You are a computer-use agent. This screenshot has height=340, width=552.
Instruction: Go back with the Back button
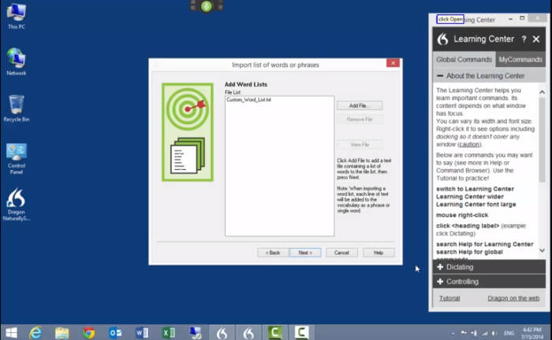(273, 253)
